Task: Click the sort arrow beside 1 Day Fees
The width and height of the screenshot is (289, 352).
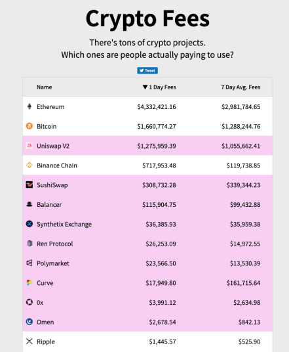Action: coord(145,87)
